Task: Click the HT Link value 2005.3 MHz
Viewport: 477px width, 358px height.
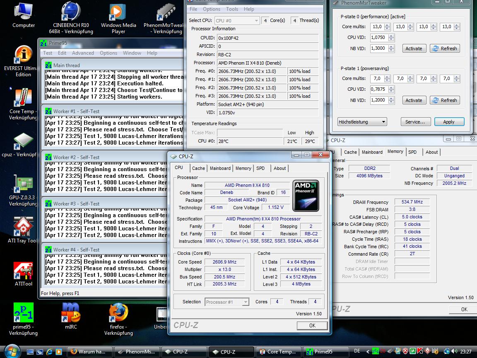Action: coord(224,284)
